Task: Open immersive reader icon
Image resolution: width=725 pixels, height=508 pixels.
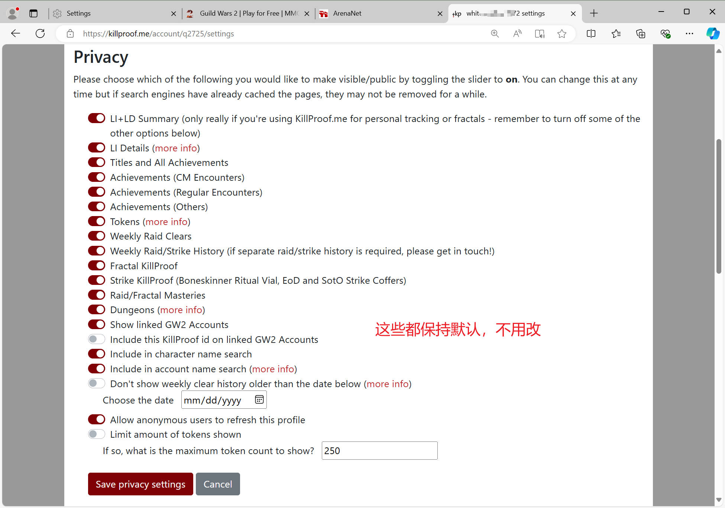Action: tap(540, 34)
